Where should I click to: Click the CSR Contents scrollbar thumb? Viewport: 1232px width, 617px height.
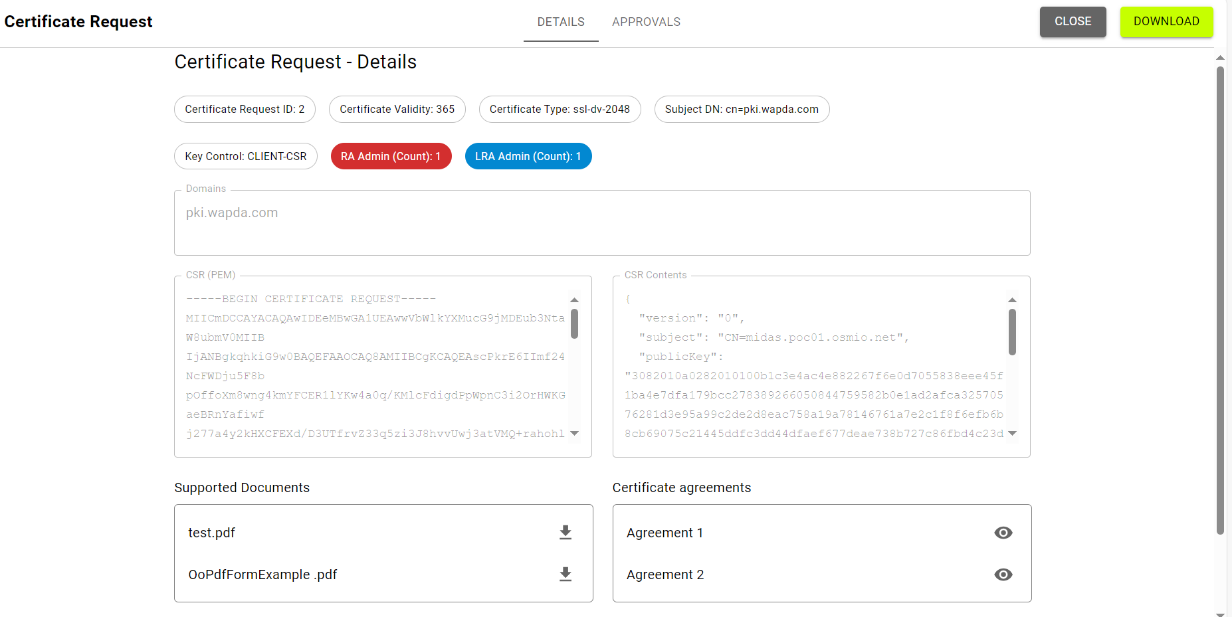(x=1012, y=332)
